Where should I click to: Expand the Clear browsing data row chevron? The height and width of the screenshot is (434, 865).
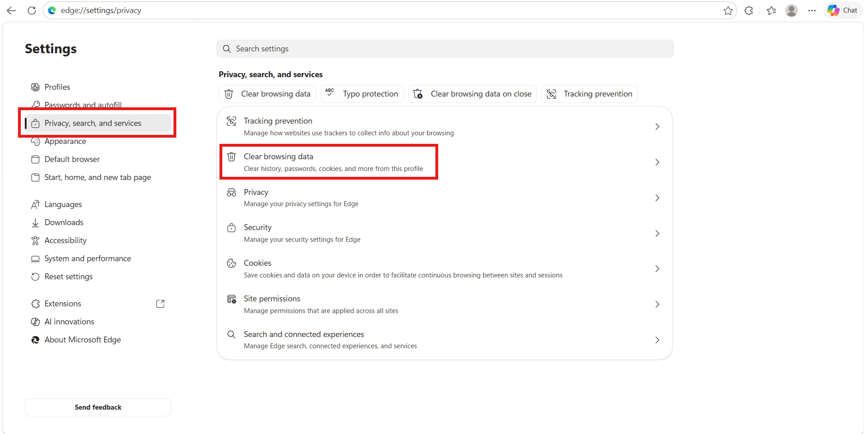tap(657, 162)
